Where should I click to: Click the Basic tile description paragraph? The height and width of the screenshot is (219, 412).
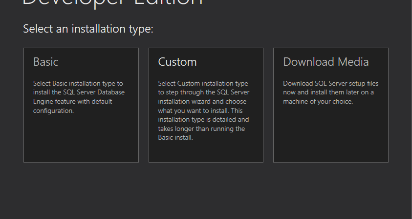point(78,97)
